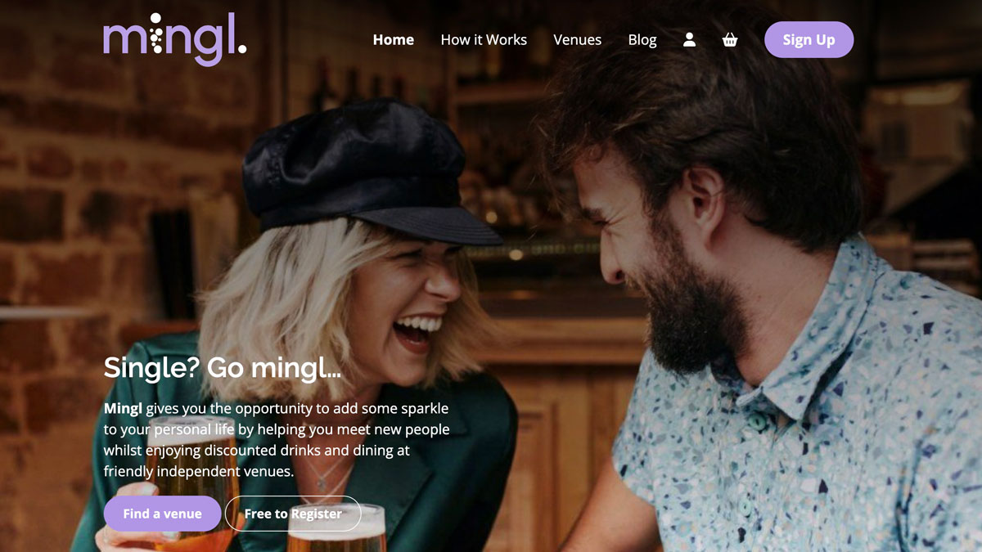Open the How it Works page
The height and width of the screenshot is (552, 982).
point(484,39)
